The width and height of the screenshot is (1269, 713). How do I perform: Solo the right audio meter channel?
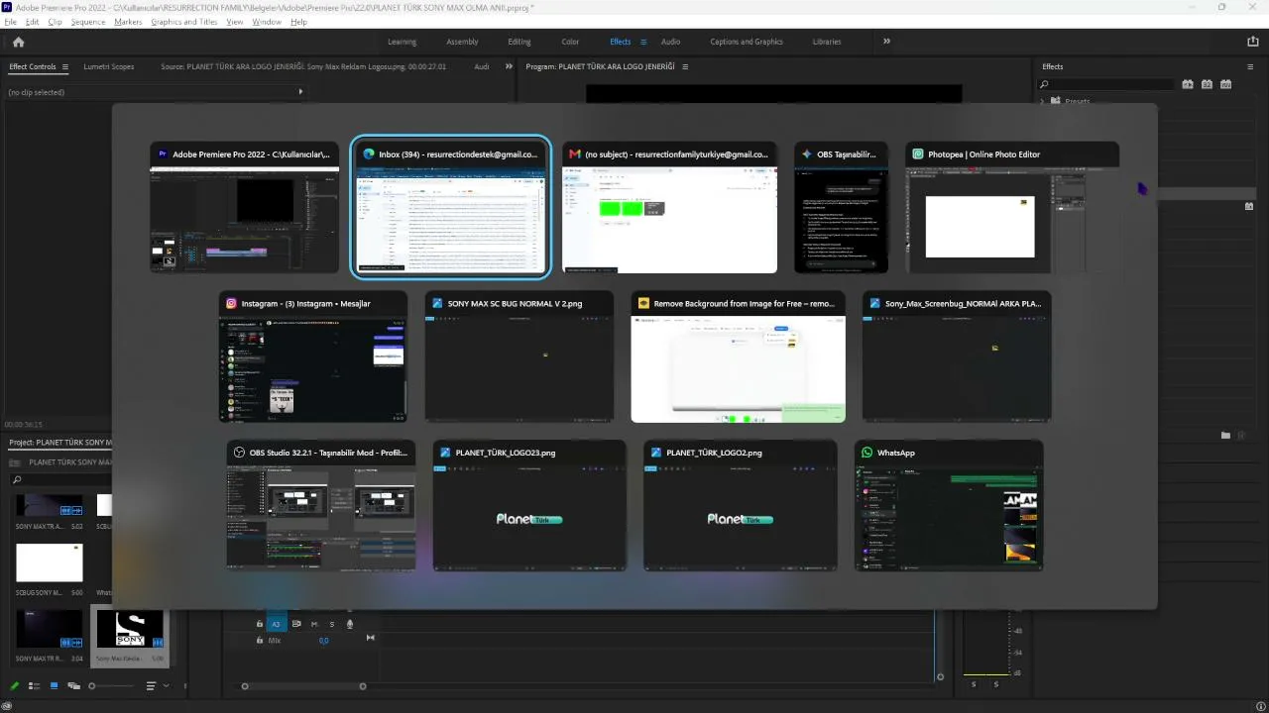[x=996, y=684]
